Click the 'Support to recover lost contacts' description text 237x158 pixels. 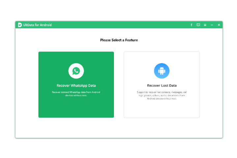pyautogui.click(x=162, y=95)
